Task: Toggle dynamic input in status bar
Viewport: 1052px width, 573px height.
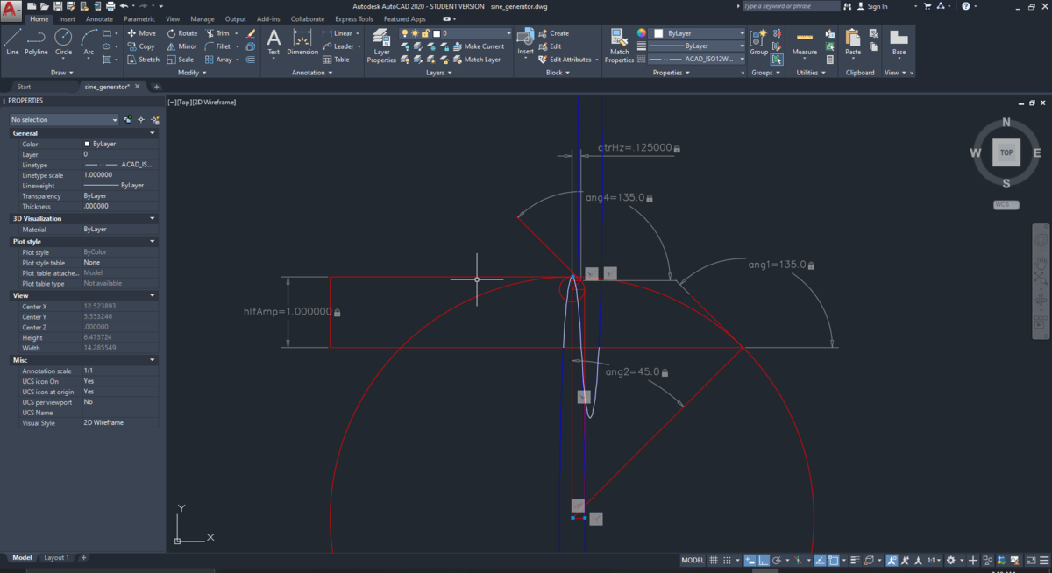Action: (x=752, y=560)
